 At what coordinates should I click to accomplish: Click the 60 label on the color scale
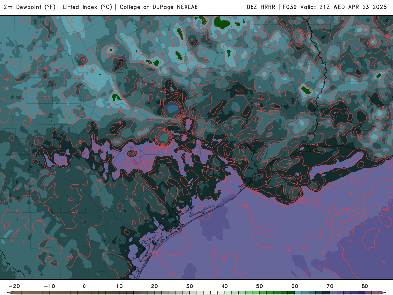pos(295,286)
